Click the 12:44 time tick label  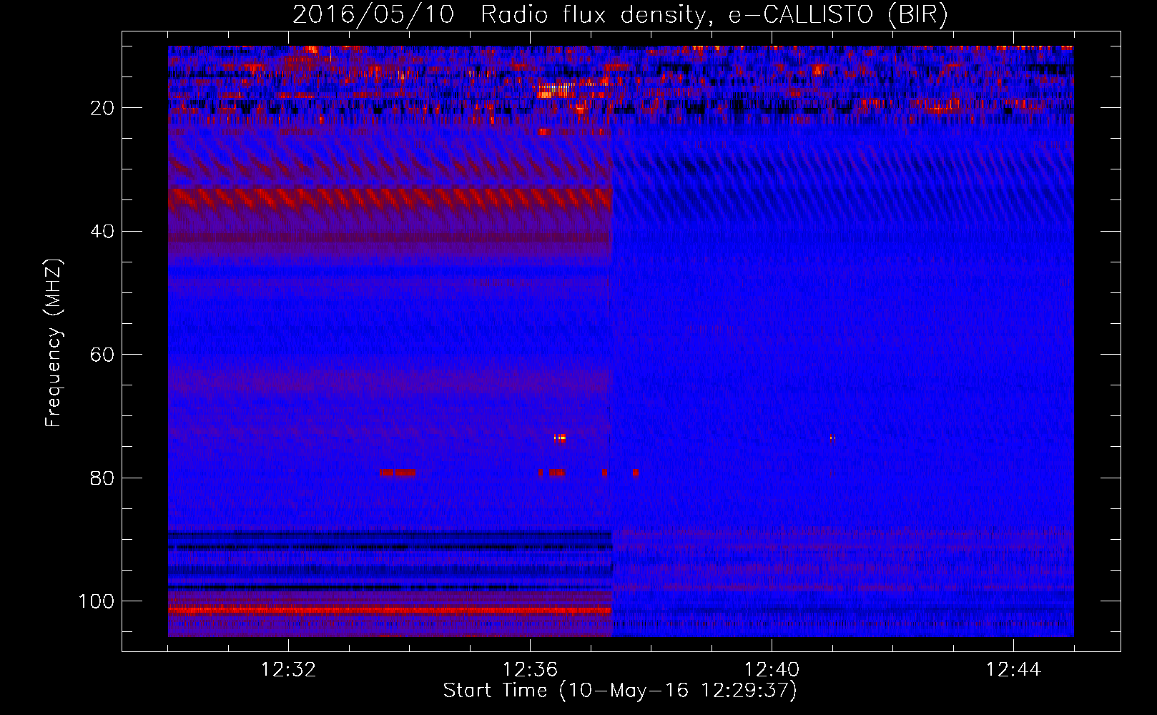coord(1013,670)
